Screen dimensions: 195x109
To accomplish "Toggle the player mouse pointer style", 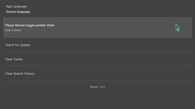I will [97, 27].
